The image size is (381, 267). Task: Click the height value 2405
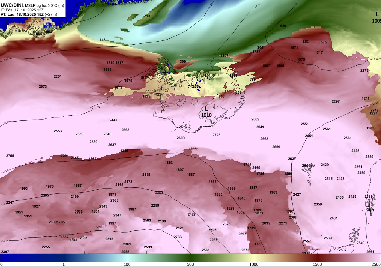(340, 197)
